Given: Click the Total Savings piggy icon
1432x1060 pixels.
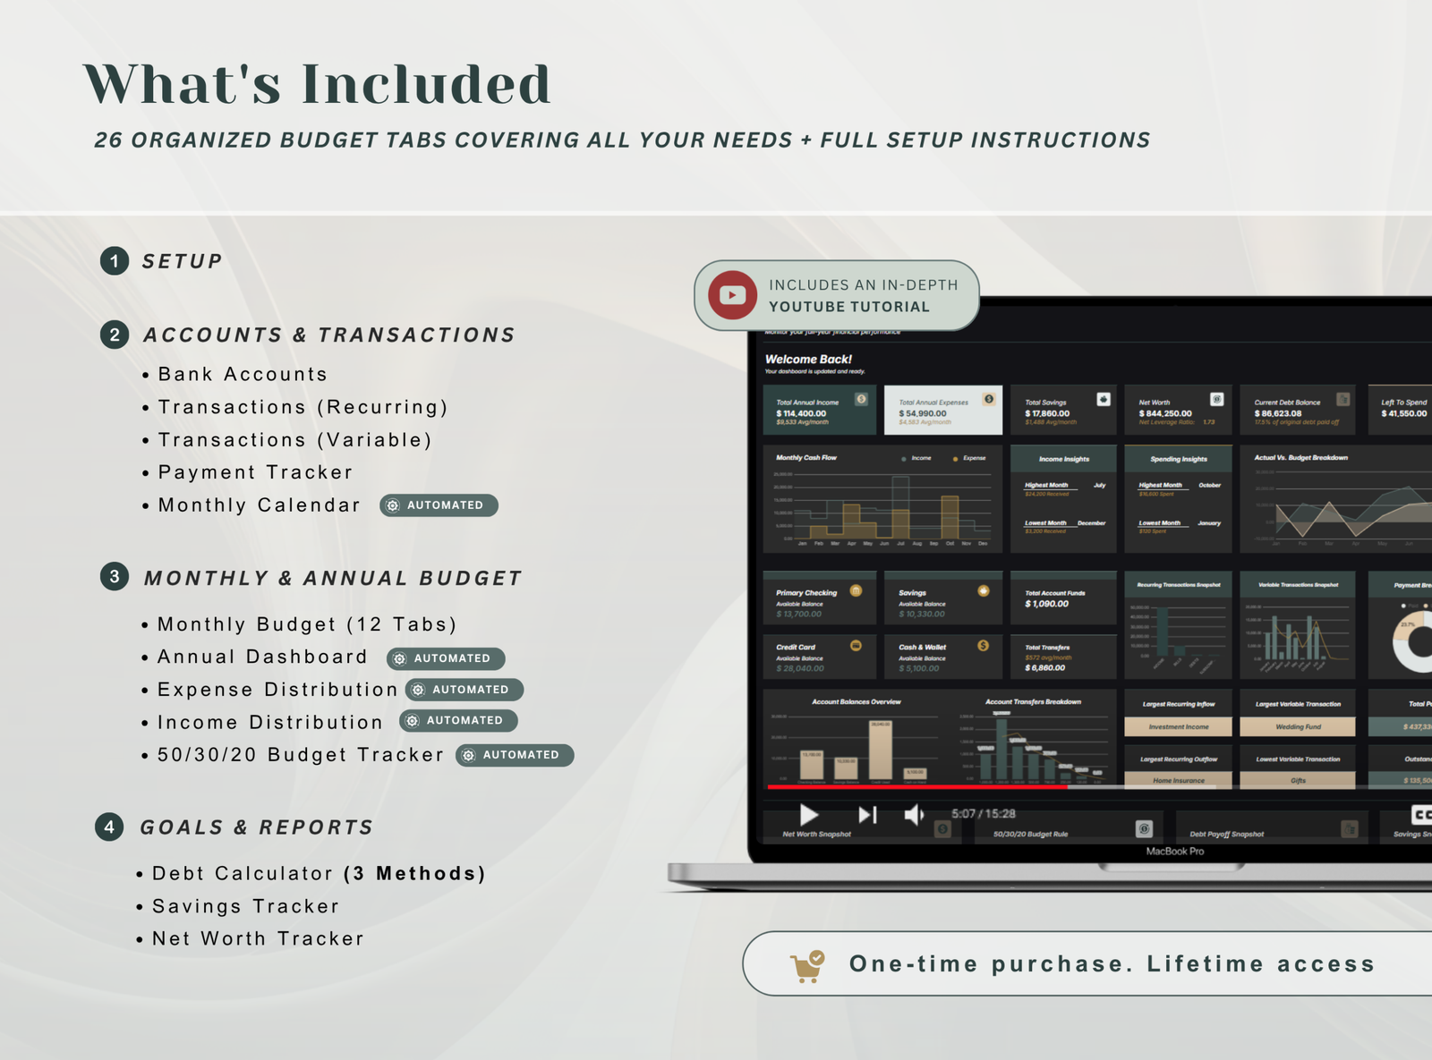Looking at the screenshot, I should [x=1104, y=399].
